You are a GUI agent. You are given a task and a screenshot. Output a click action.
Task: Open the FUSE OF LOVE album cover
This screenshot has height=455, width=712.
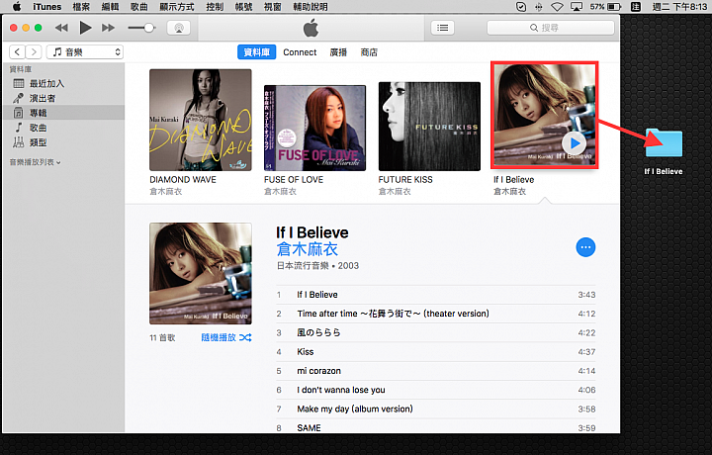[x=314, y=128]
